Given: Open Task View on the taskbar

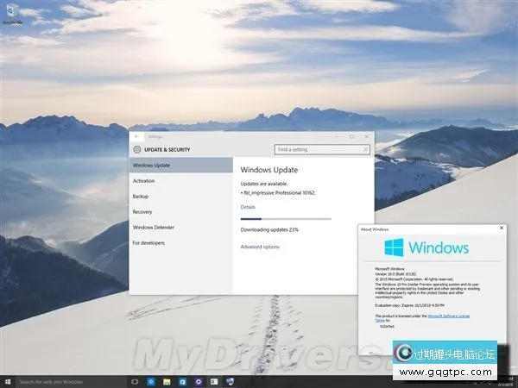Looking at the screenshot, I should coord(135,381).
